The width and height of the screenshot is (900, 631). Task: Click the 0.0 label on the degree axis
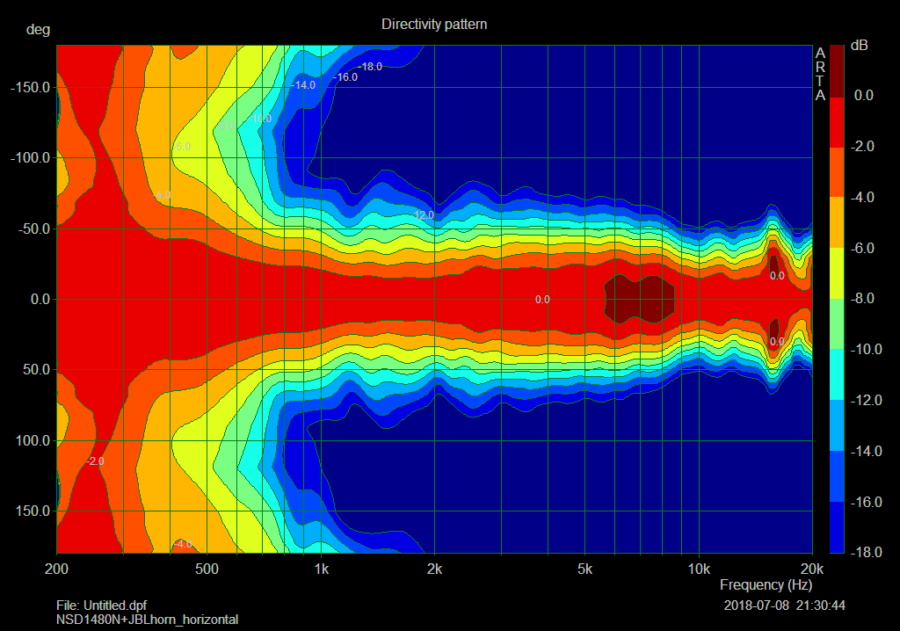[40, 299]
